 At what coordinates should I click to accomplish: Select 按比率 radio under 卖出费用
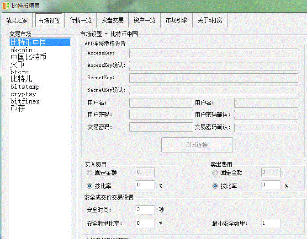pyautogui.click(x=215, y=186)
